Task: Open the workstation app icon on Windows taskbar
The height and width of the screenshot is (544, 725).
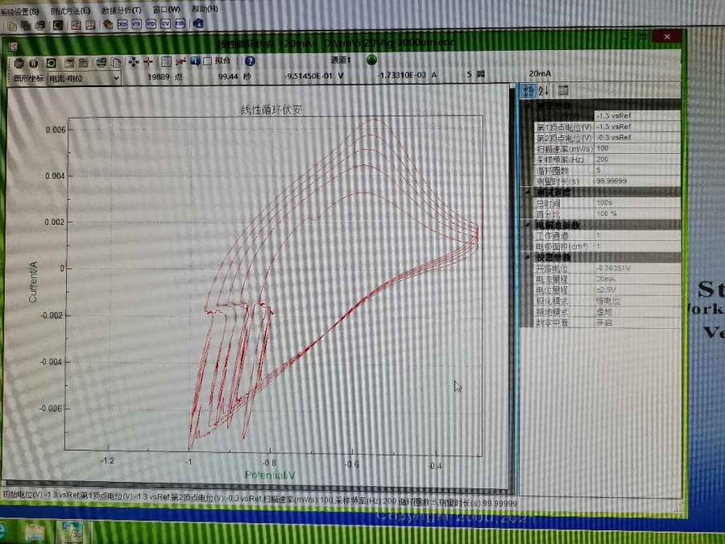Action: click(x=72, y=532)
